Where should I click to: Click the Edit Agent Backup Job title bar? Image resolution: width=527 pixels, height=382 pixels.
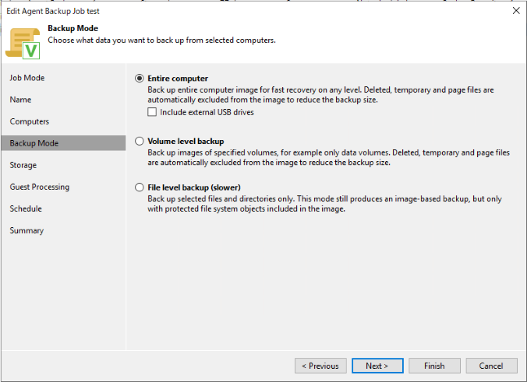tap(234, 11)
